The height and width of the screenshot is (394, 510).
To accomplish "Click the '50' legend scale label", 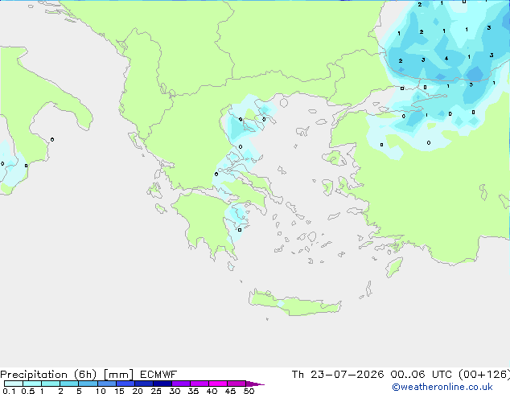I will [249, 391].
